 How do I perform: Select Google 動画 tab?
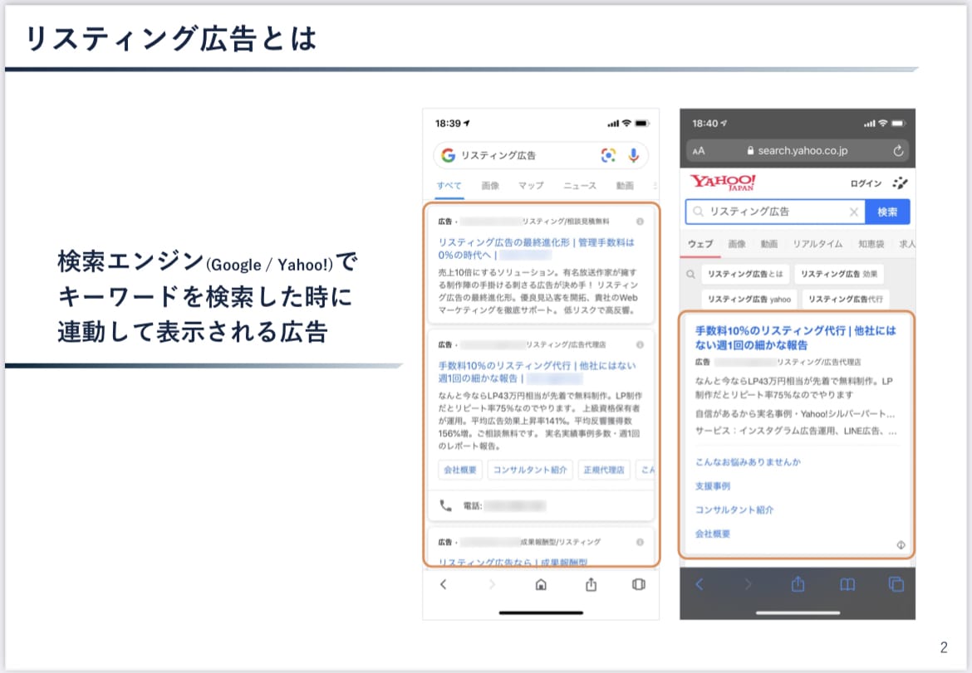click(625, 186)
